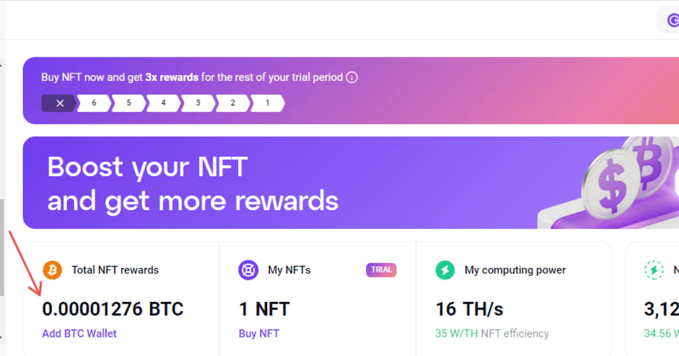The height and width of the screenshot is (356, 679).
Task: Click the dashed-circle energy icon on right card
Action: click(655, 270)
